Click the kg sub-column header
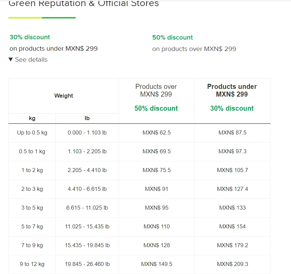The height and width of the screenshot is (274, 291). 32,118
